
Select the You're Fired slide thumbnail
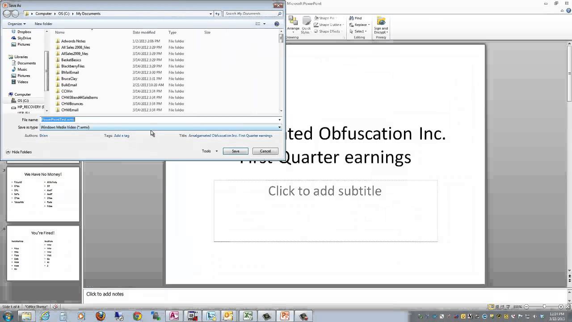coord(43,253)
